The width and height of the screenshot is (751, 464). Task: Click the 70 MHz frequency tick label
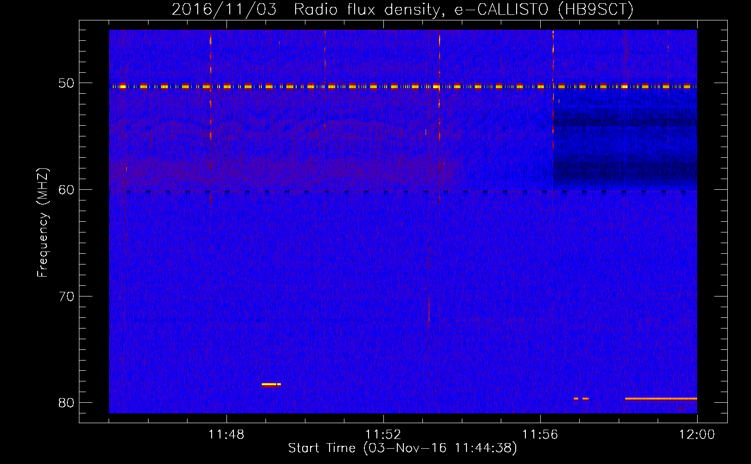tap(66, 296)
